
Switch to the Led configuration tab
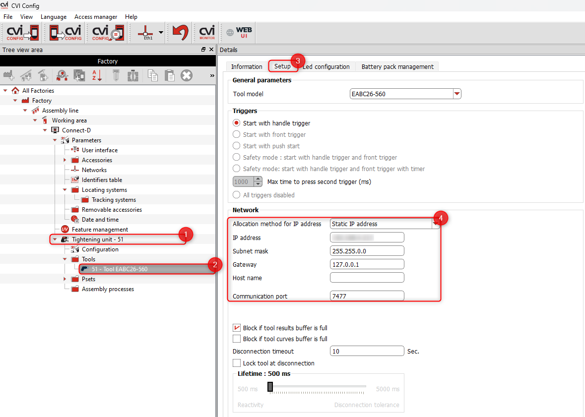[x=327, y=66]
